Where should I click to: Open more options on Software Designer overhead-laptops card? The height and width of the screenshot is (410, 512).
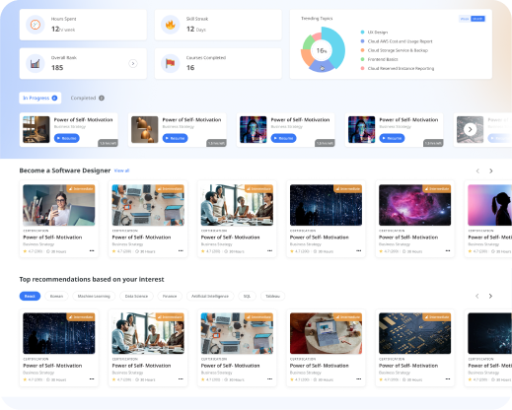181,250
